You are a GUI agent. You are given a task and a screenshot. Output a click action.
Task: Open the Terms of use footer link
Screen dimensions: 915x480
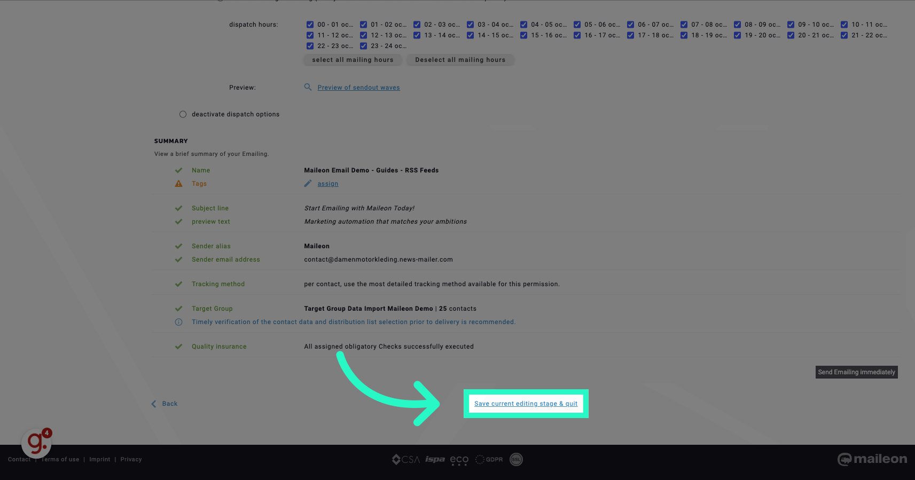coord(60,459)
